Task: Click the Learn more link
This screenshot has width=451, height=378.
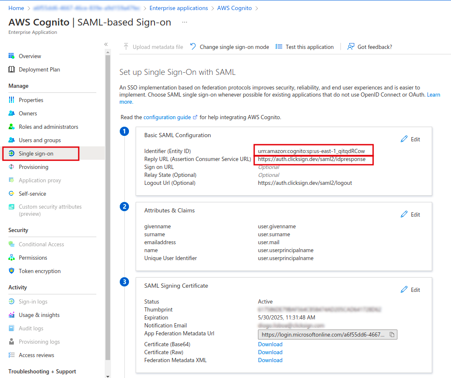Action: tap(433, 94)
